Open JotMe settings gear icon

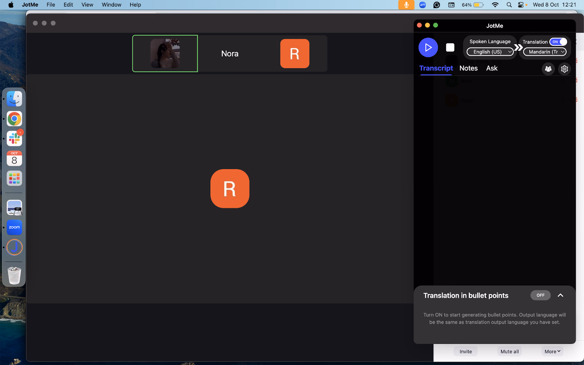pyautogui.click(x=564, y=69)
